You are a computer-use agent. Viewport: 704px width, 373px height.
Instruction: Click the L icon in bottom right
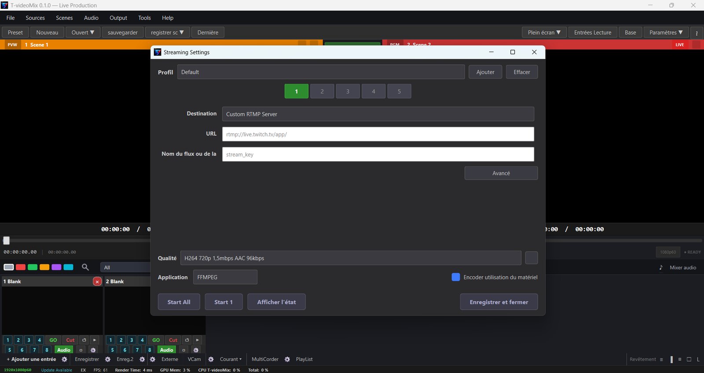[698, 359]
